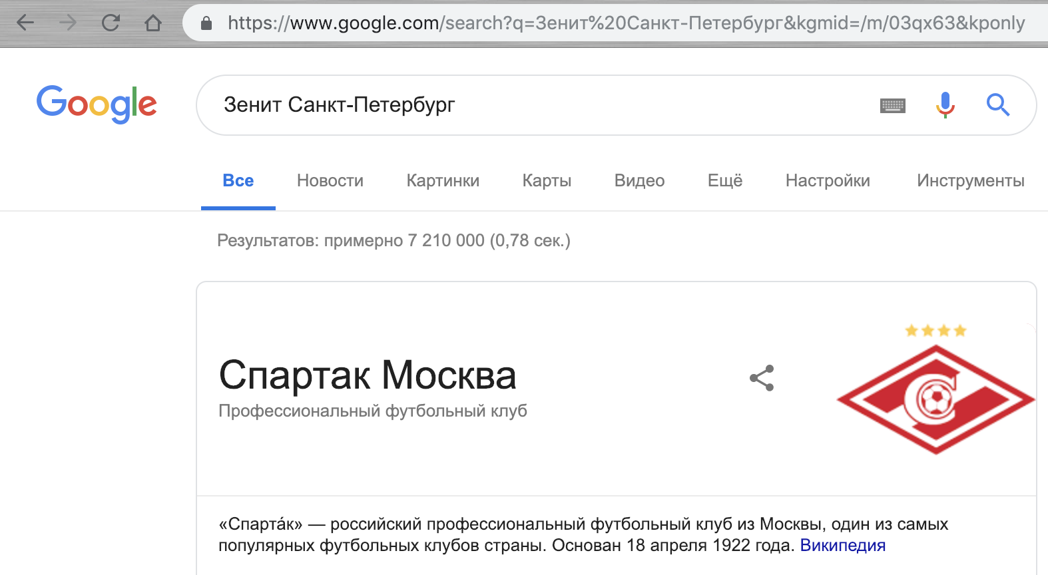This screenshot has height=575, width=1048.
Task: Switch to the Новости tab
Action: tap(330, 180)
